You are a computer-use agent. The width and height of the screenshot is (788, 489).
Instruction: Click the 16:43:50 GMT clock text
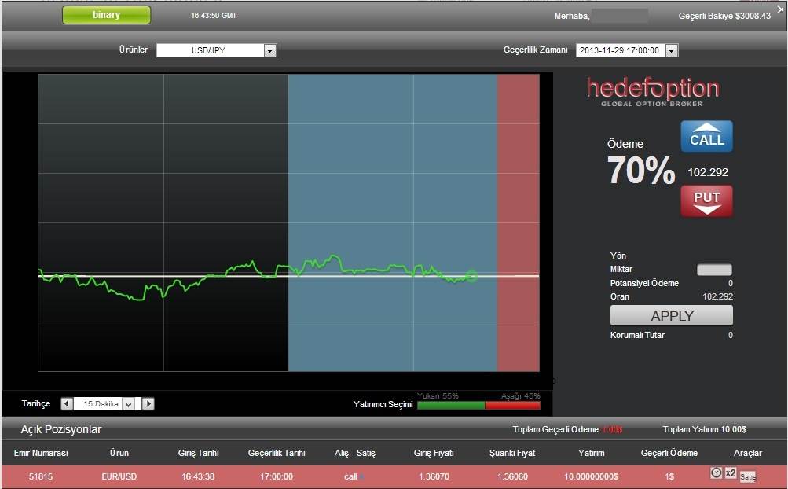[x=214, y=16]
